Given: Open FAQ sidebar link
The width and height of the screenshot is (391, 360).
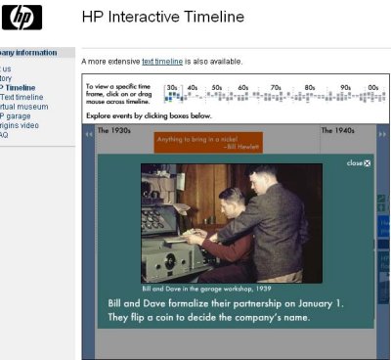Looking at the screenshot, I should click(x=4, y=135).
